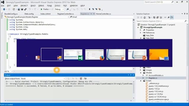
Task: Start debugging with the green play arrow
Action: (41, 9)
